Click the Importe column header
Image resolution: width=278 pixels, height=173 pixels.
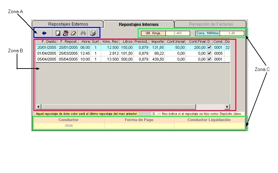point(157,42)
